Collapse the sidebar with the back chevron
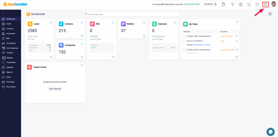Screen dimensions: 278x137 click(x=3, y=13)
